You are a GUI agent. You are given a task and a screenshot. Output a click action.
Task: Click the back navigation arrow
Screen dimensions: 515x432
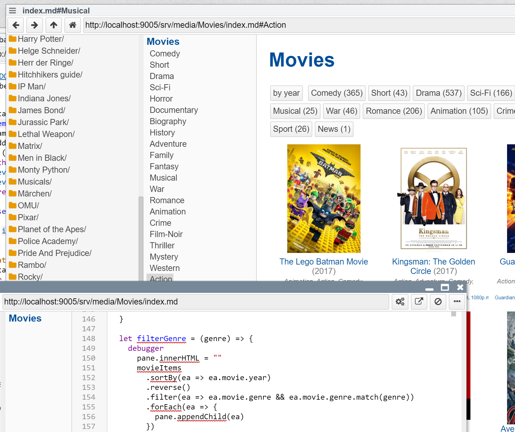16,25
